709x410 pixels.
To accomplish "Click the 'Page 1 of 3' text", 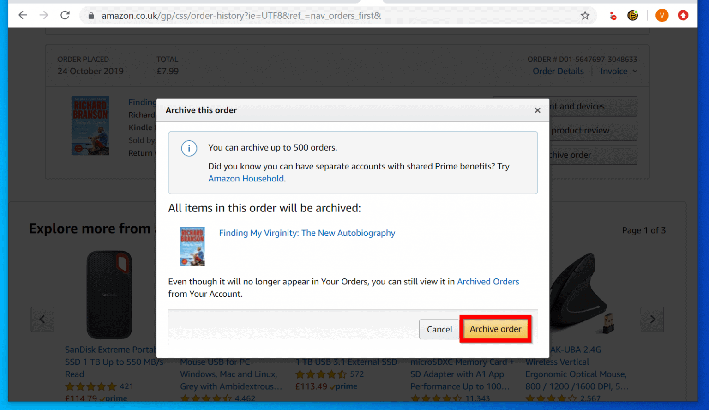I will (644, 230).
